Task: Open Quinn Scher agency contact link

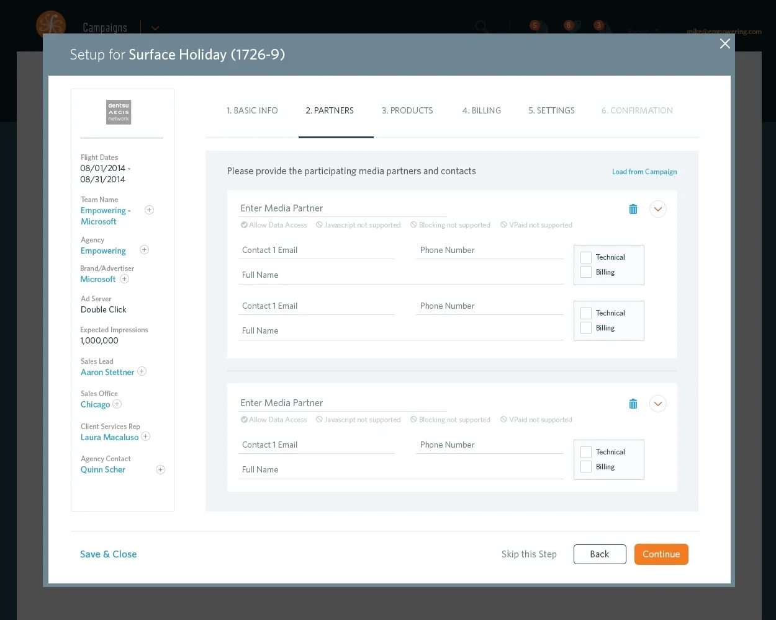Action: [x=103, y=469]
